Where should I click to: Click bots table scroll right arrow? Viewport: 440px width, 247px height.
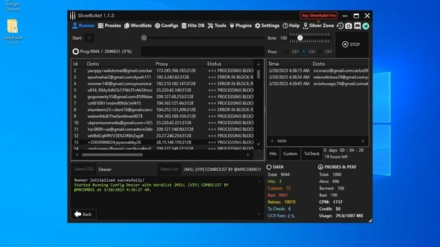[247, 154]
